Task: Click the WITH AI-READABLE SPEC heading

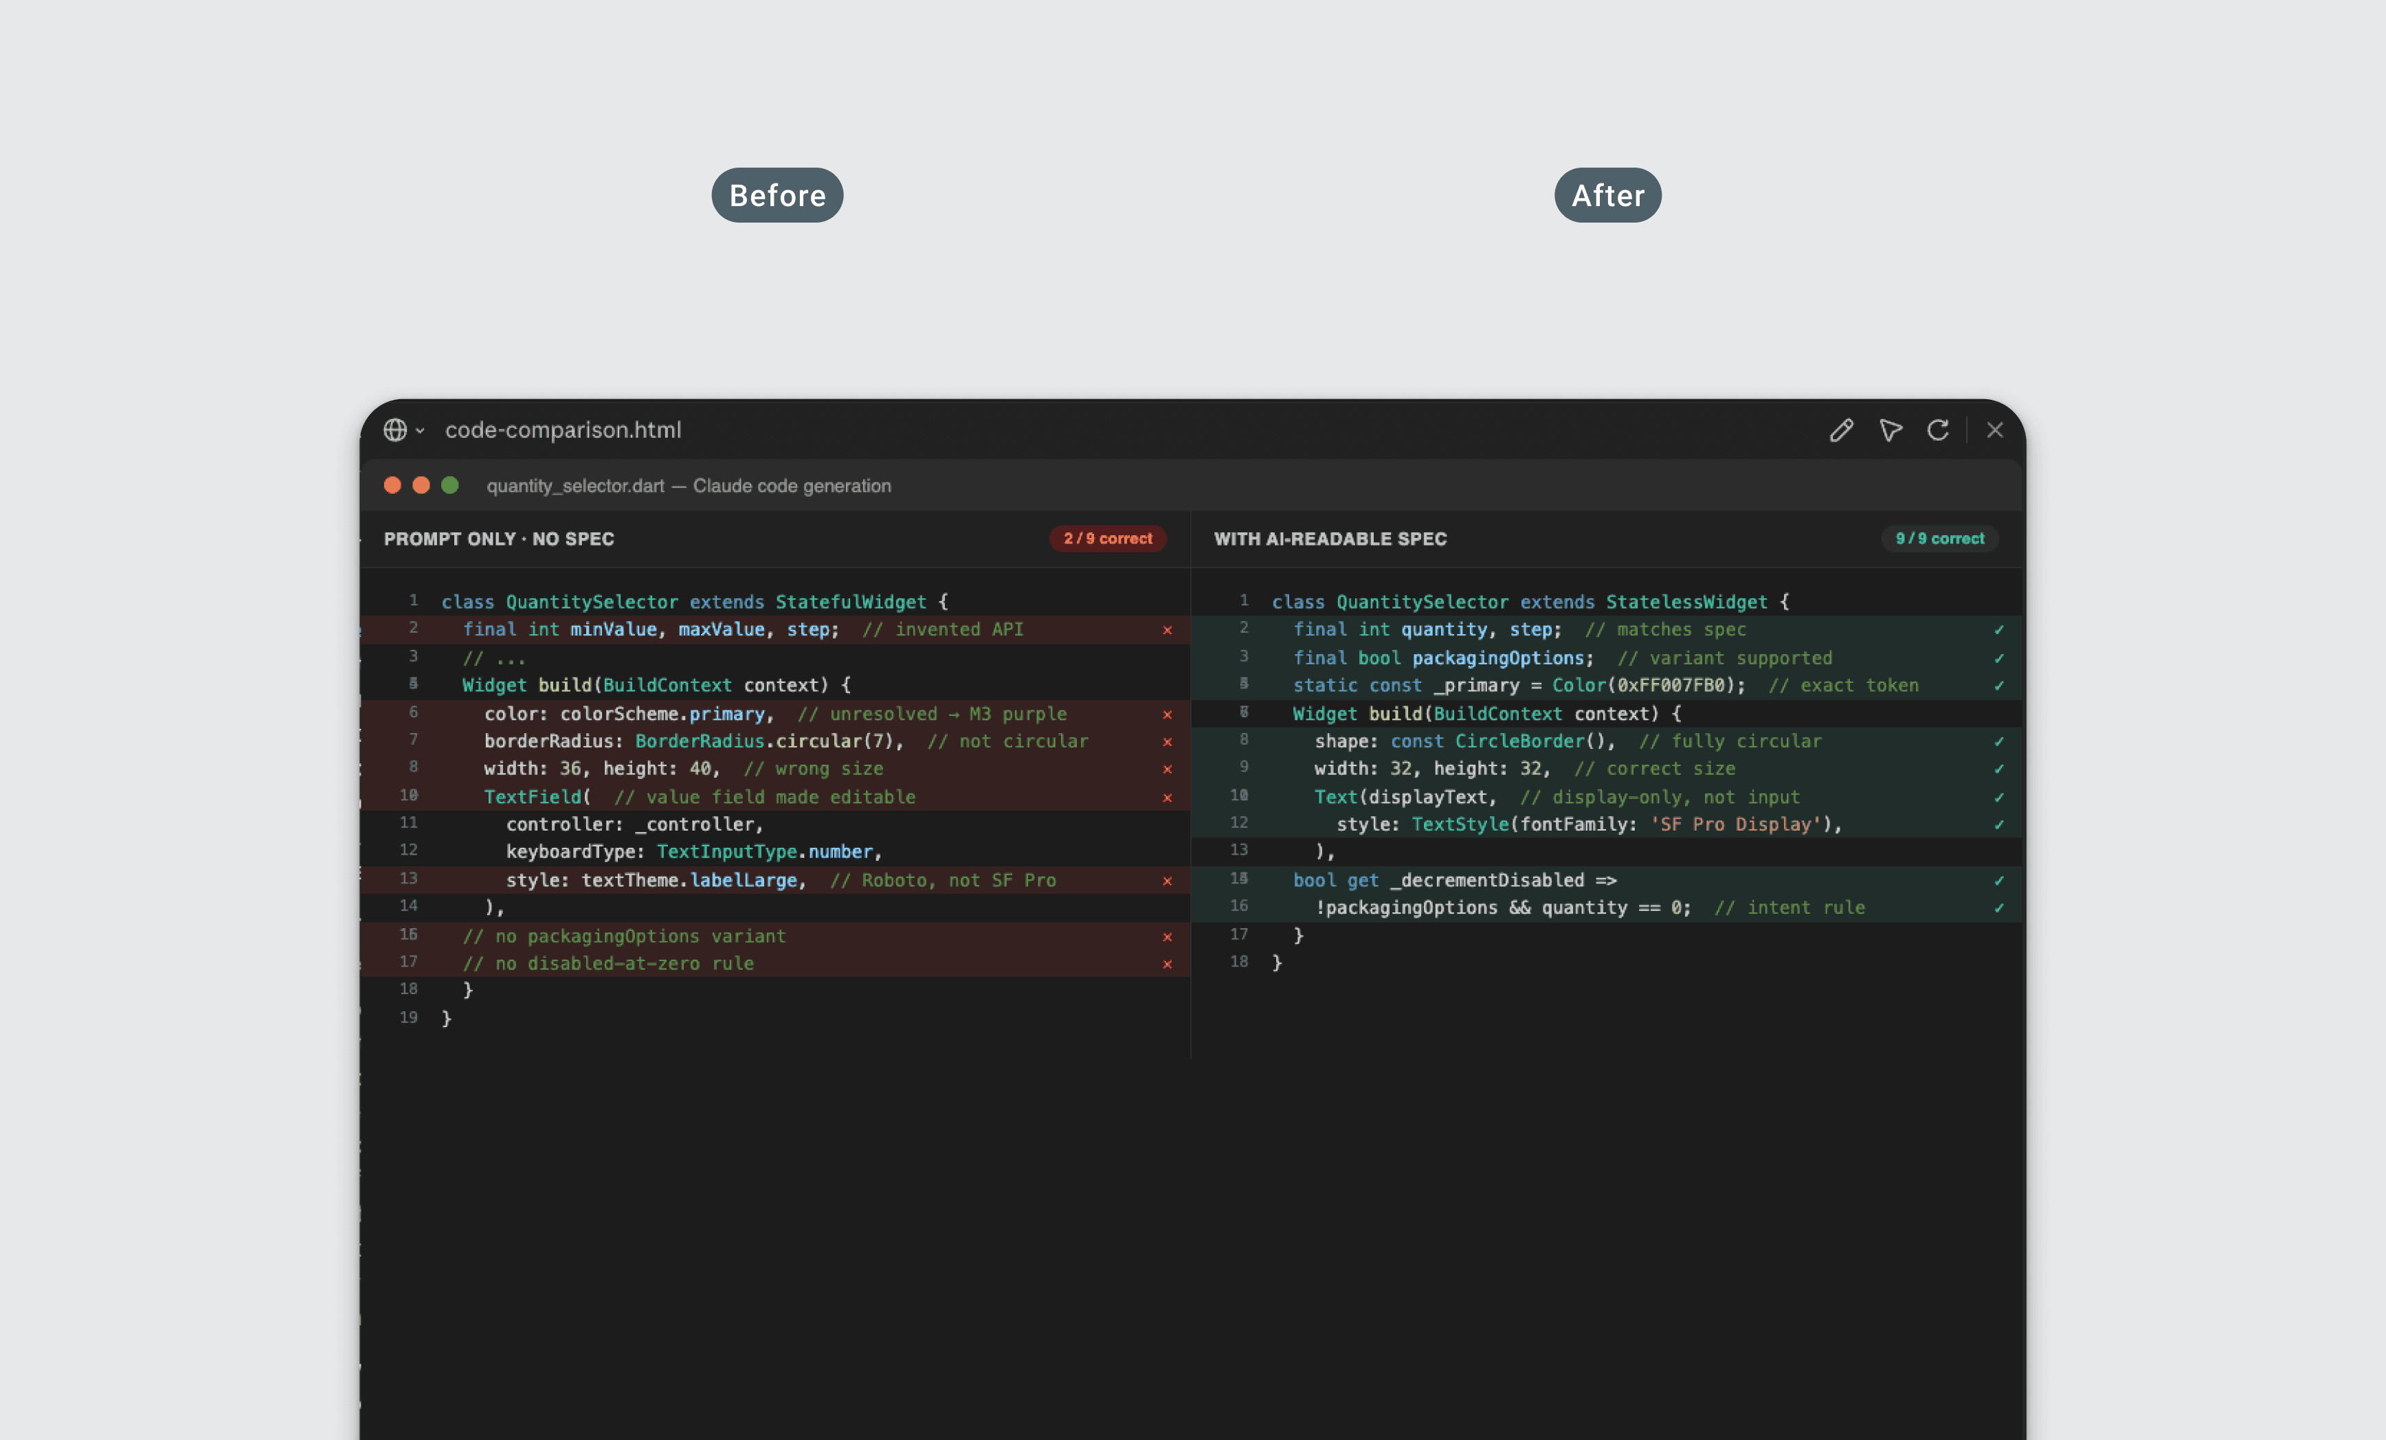Action: click(x=1330, y=539)
